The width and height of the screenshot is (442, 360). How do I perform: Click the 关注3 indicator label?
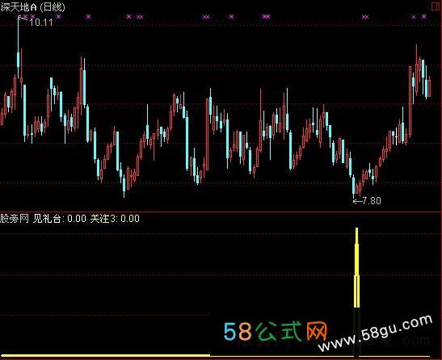tap(103, 219)
